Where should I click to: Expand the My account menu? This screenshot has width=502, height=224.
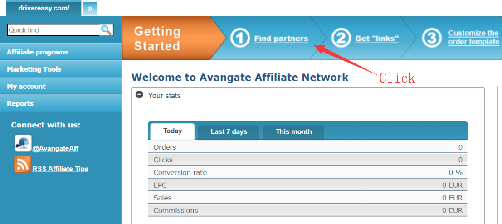(26, 87)
